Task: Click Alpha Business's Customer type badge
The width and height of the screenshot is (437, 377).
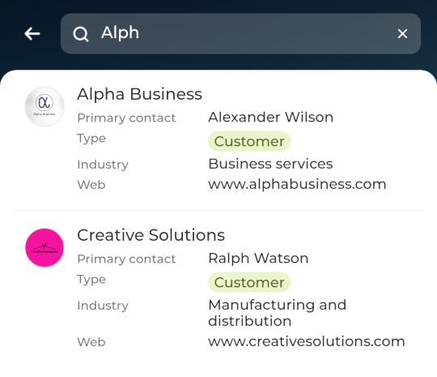Action: click(249, 141)
